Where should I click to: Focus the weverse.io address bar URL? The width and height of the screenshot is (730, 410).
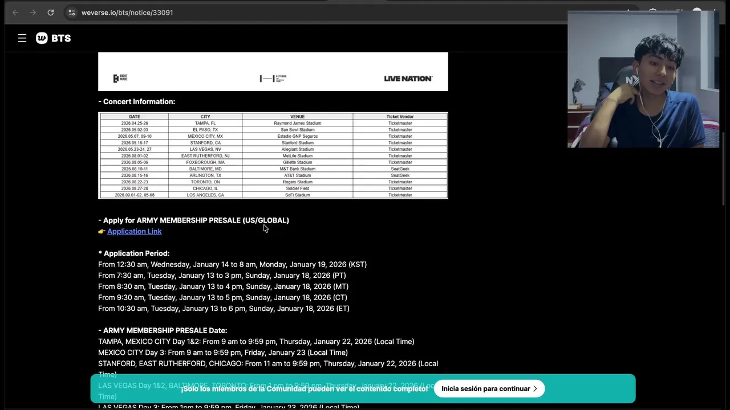127,13
